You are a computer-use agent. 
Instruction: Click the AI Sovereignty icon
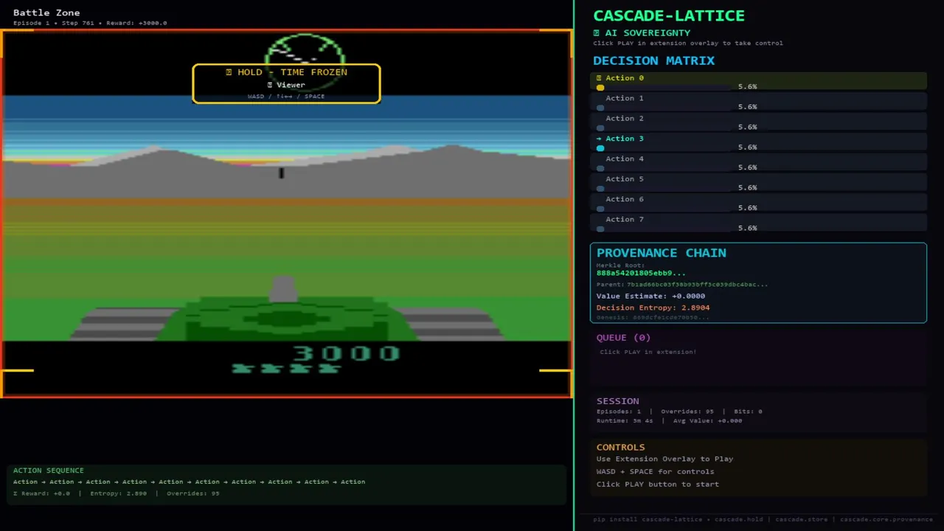point(597,33)
